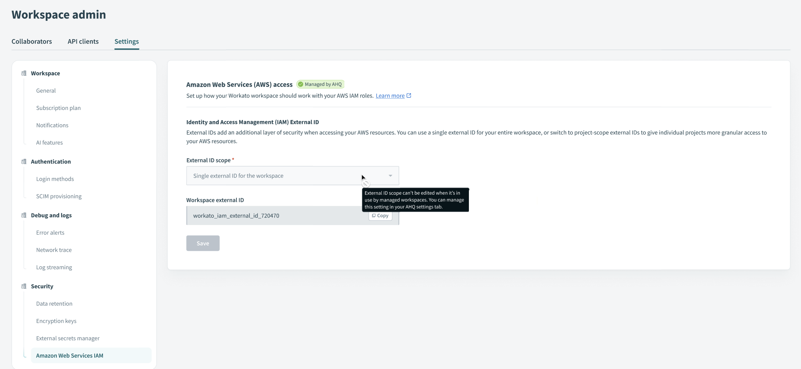Open General workspace settings

(46, 91)
